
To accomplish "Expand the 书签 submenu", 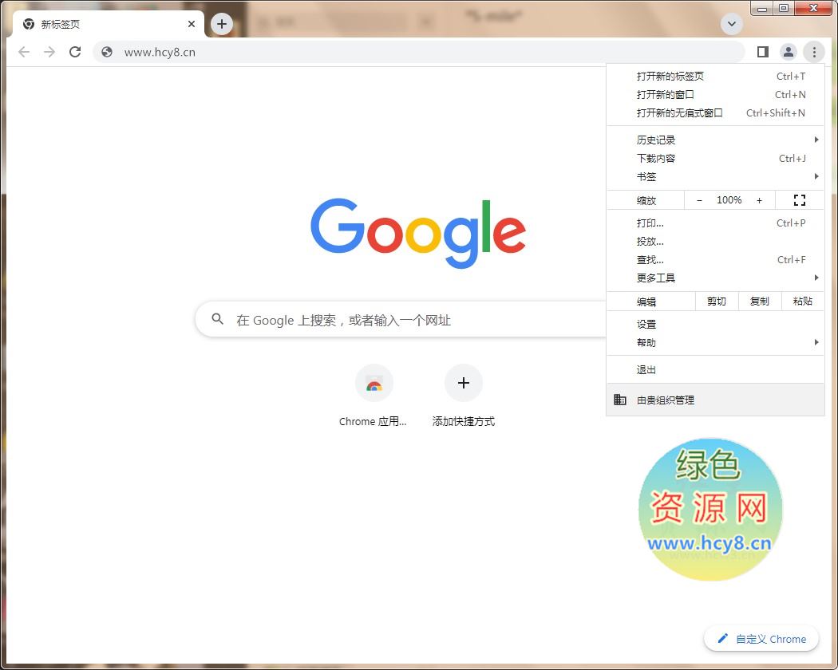I will 715,176.
